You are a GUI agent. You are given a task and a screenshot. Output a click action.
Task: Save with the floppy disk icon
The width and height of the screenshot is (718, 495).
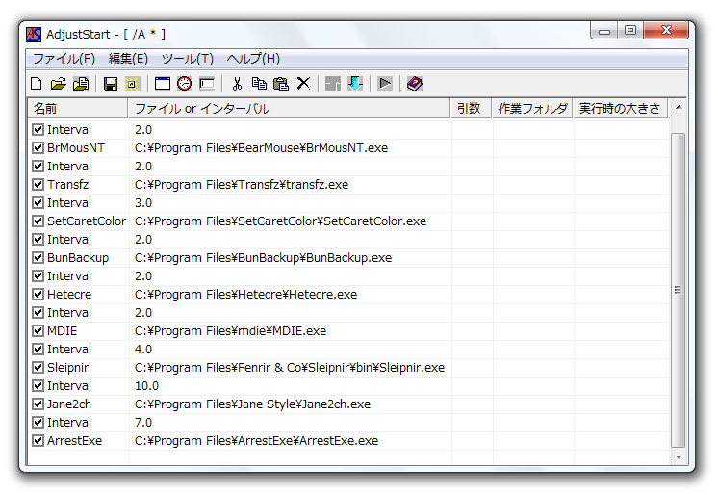coord(111,84)
